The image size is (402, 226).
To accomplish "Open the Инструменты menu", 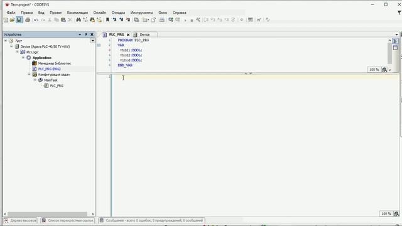I will click(x=142, y=13).
